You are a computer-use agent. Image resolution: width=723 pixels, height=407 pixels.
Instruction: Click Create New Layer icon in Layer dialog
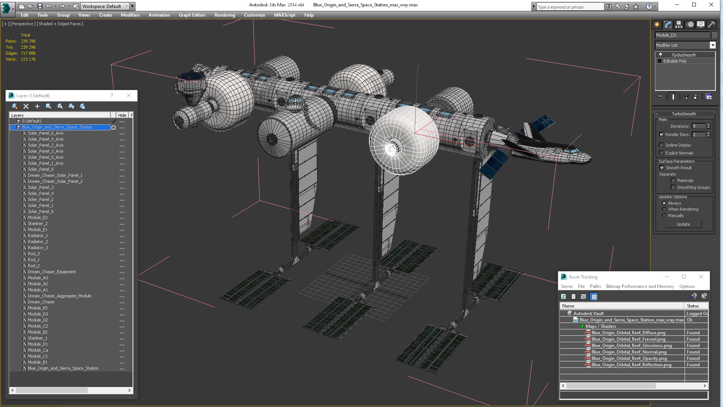click(x=15, y=106)
